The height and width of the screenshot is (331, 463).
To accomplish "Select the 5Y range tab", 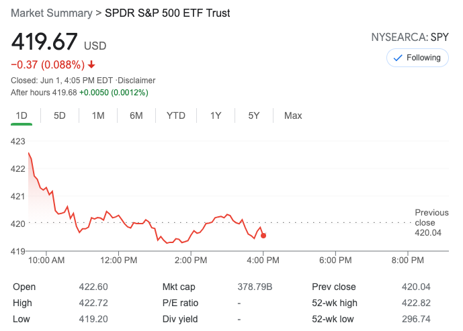I will click(x=253, y=115).
